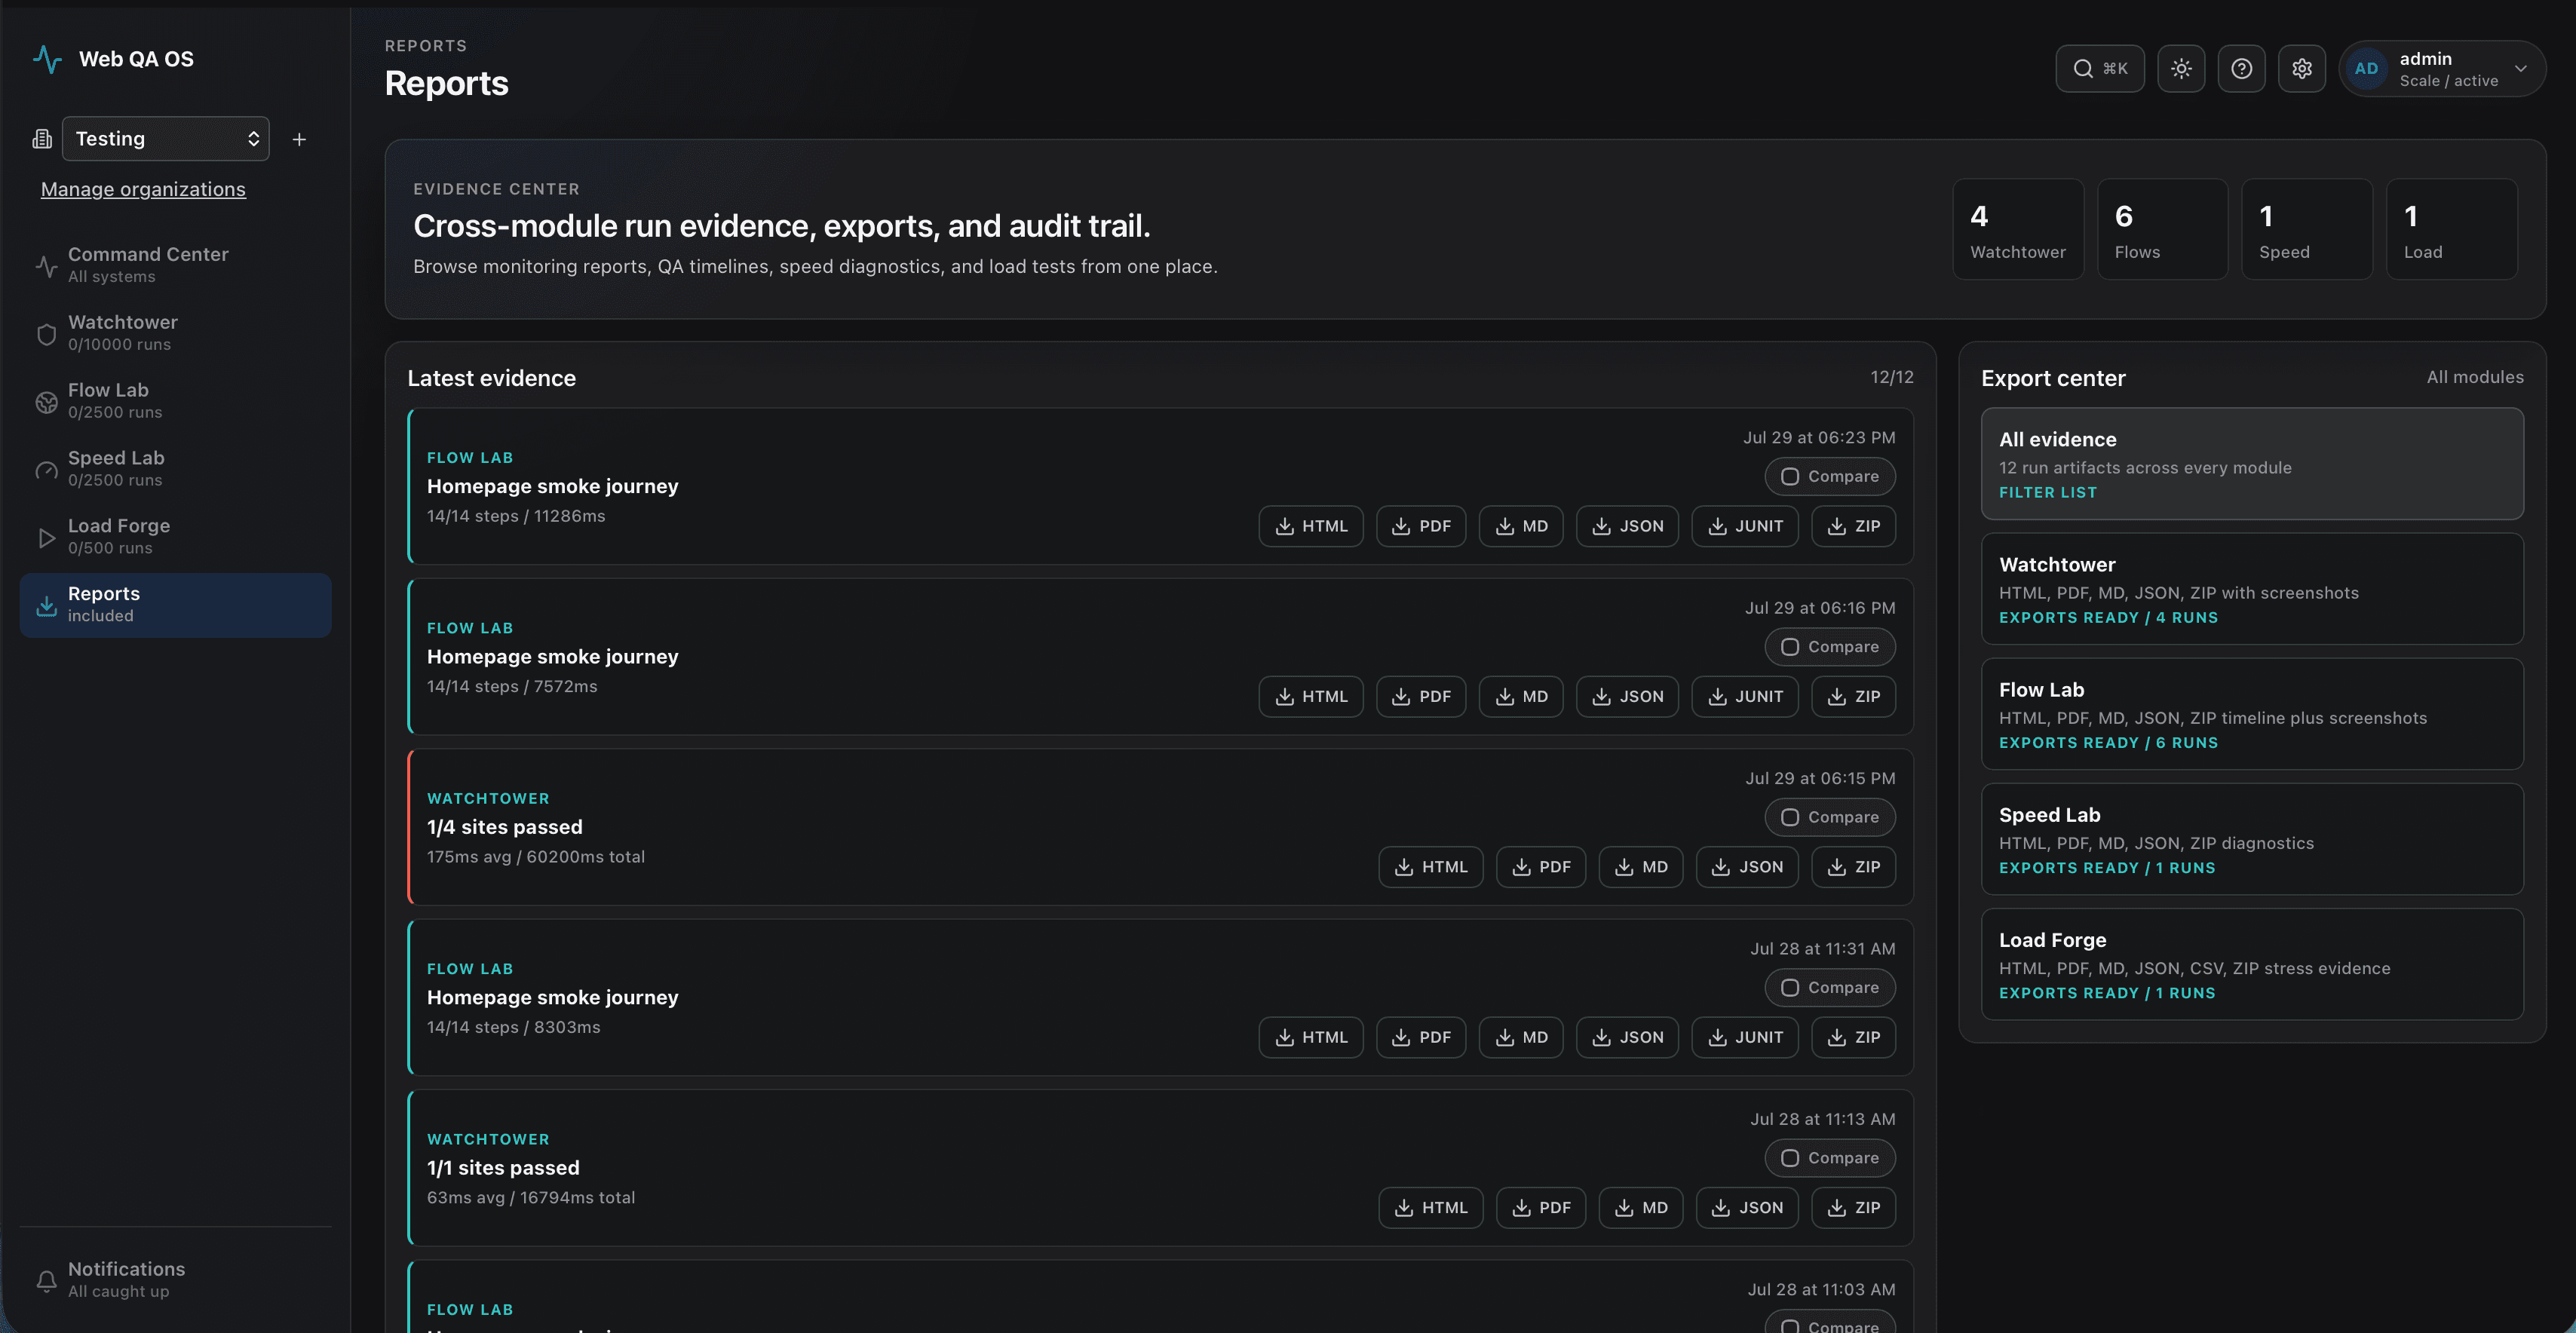The height and width of the screenshot is (1333, 2576).
Task: Open search with the magnifier ⌘K button
Action: 2100,68
